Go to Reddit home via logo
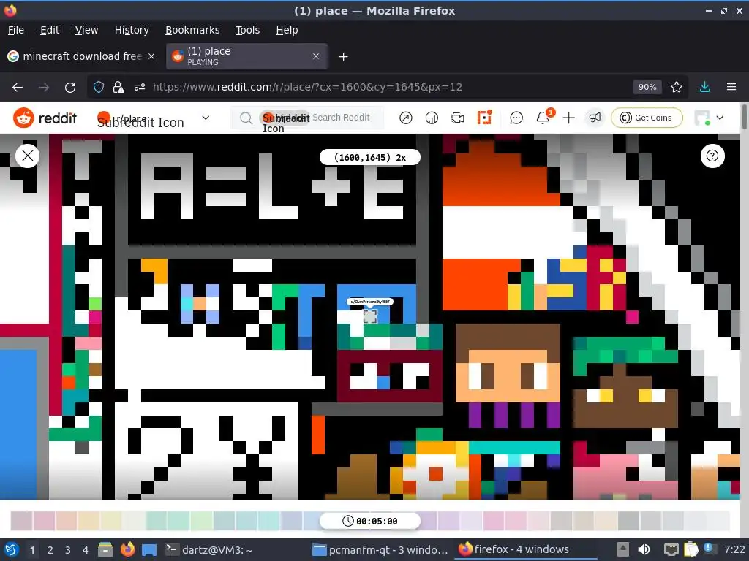Viewport: 749px width, 561px height. point(45,118)
